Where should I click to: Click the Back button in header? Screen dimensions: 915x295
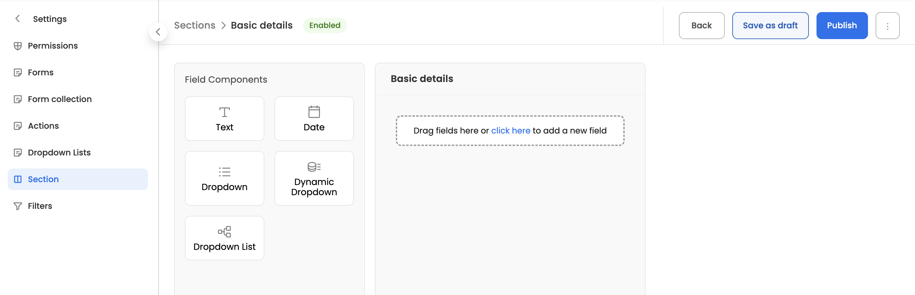tap(701, 26)
